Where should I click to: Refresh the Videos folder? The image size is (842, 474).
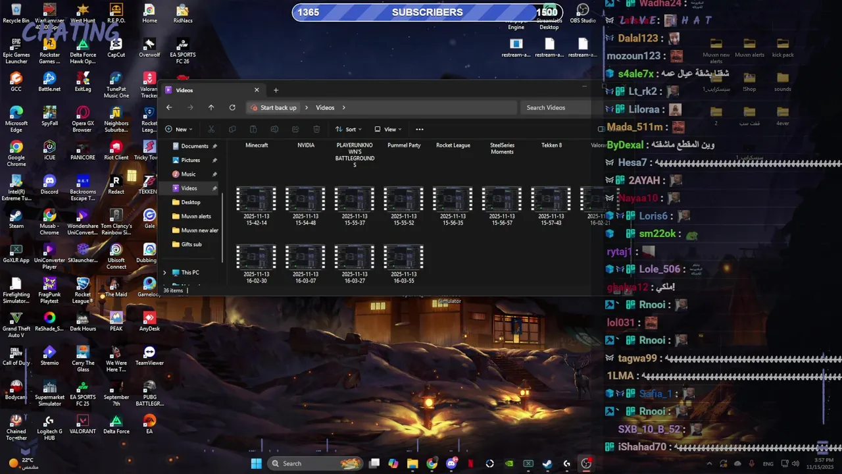click(232, 107)
